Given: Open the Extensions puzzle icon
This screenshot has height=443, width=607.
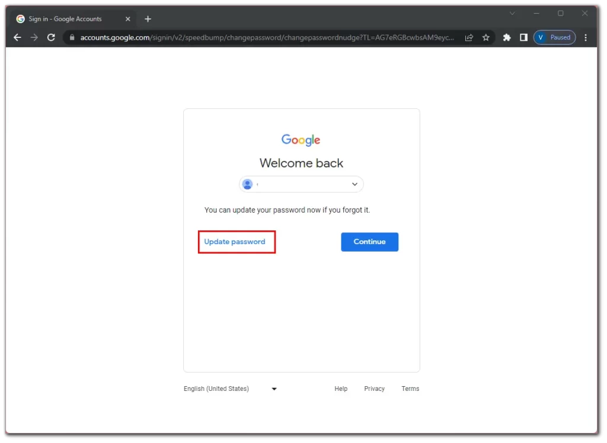Looking at the screenshot, I should tap(507, 37).
